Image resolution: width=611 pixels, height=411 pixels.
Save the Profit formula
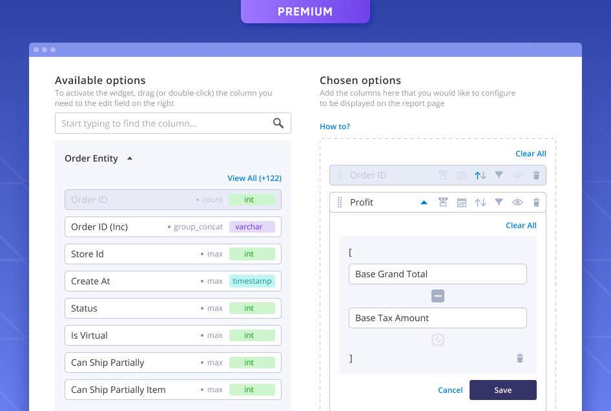(503, 390)
